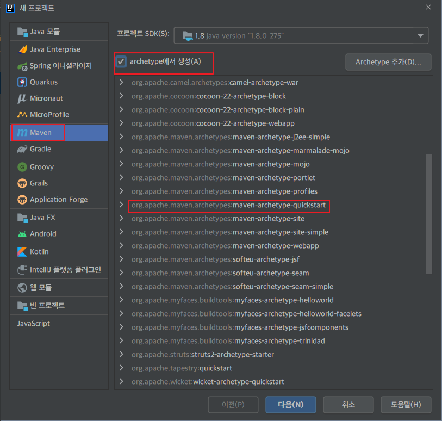
Task: Click the Java 모듈 folder icon
Action: point(22,32)
